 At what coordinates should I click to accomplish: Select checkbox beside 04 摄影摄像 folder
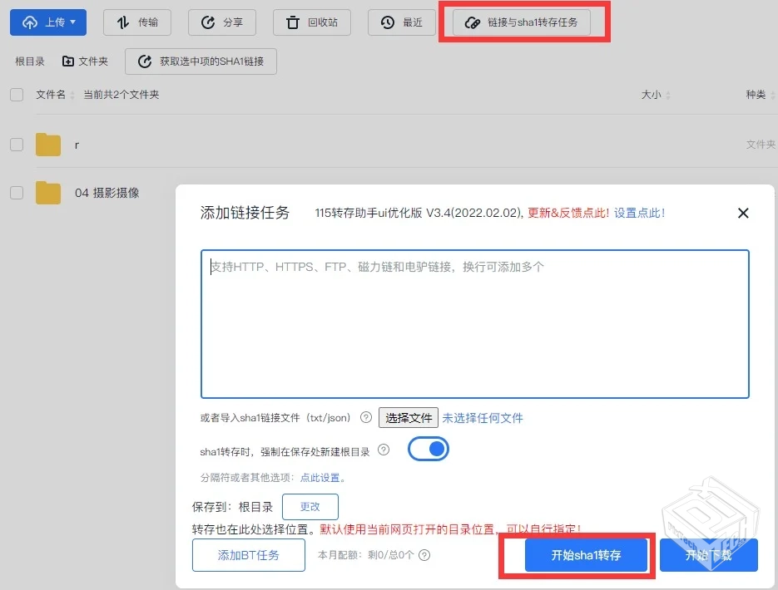pos(15,192)
